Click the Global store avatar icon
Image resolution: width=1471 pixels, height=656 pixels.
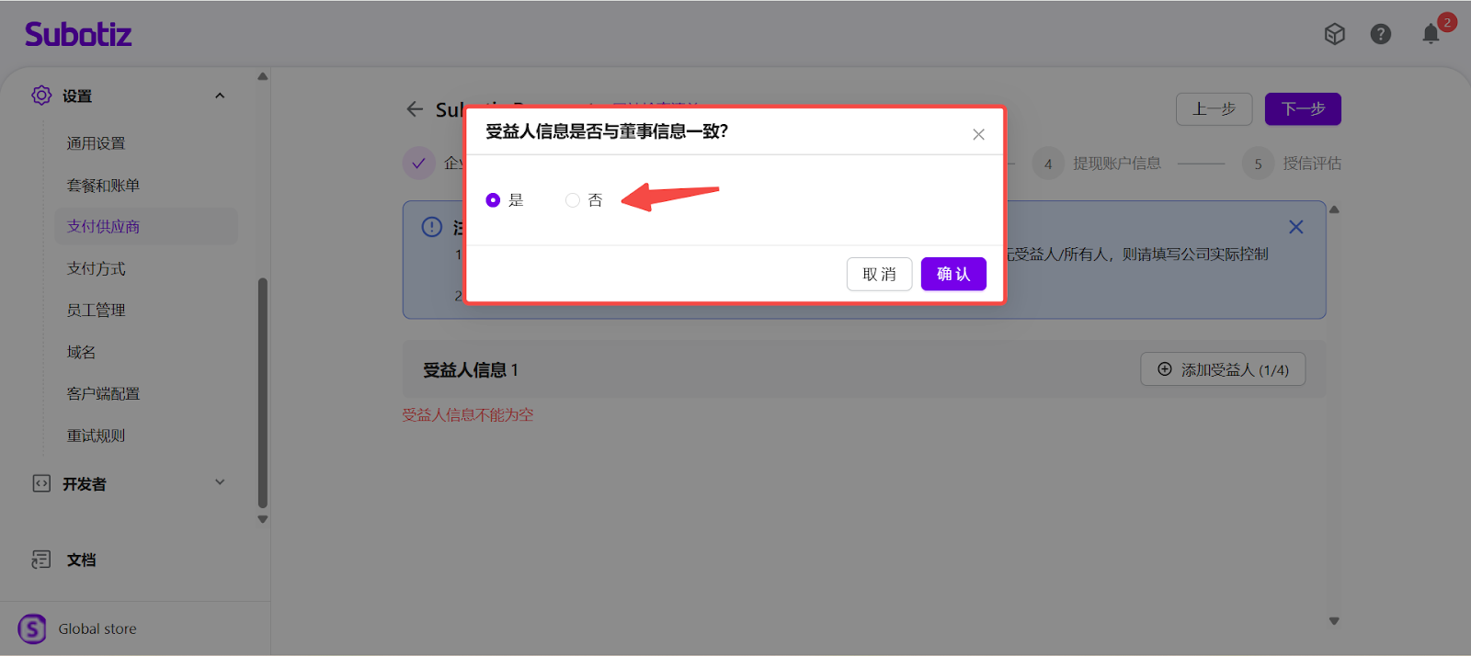(x=32, y=628)
